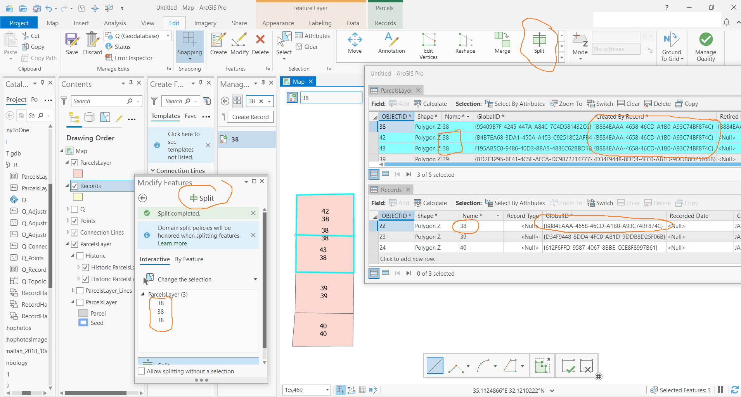Click the blue Seed symbol swatch
Viewport: 741px width, 397px height.
[83, 323]
